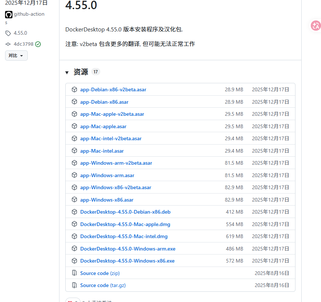The image size is (321, 302).
Task: Click the 资源 heading text
Action: click(81, 72)
